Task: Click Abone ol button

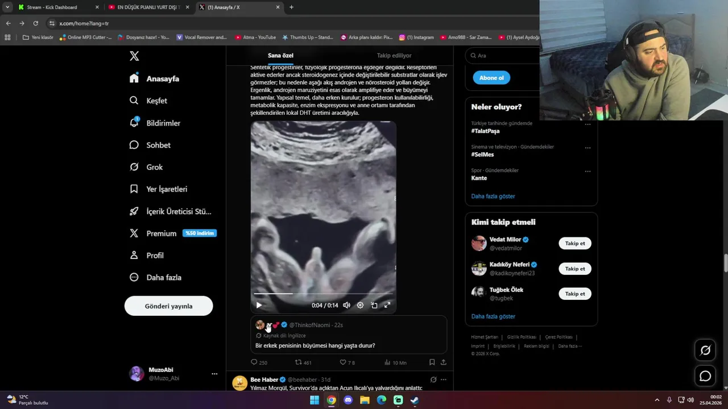Action: point(491,78)
